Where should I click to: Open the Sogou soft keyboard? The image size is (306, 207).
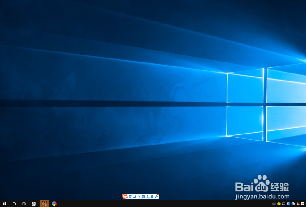pyautogui.click(x=143, y=197)
